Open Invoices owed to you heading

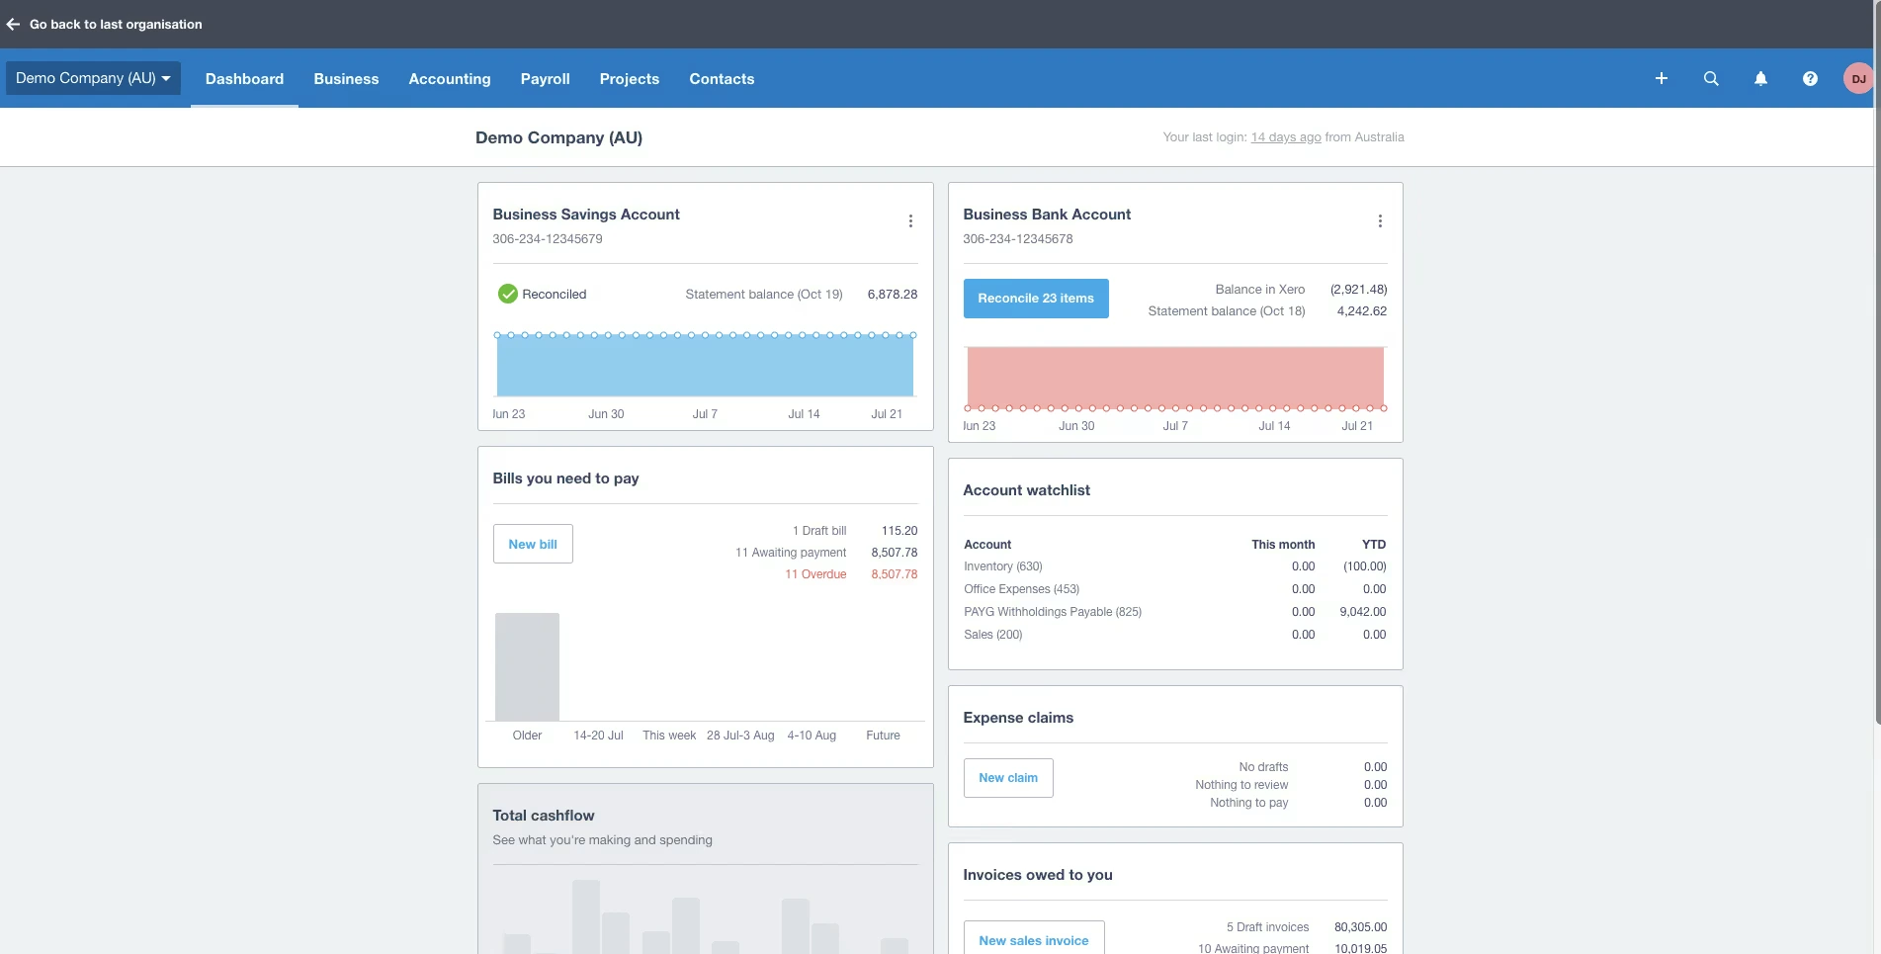tap(1038, 875)
